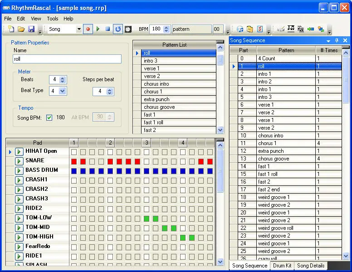The width and height of the screenshot is (352, 272).
Task: Save the song with the floppy disk icon
Action: (x=31, y=29)
